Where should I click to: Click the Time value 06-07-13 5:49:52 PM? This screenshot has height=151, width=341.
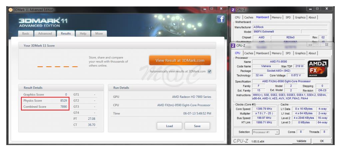(197, 113)
